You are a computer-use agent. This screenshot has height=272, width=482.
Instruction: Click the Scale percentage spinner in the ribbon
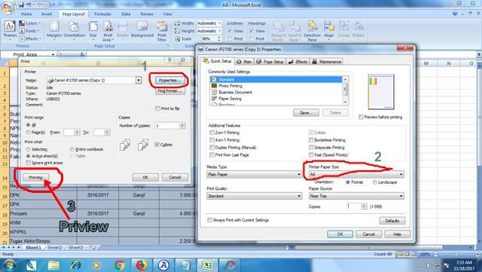coord(219,38)
